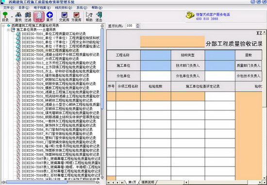Open the 相关资料 menu
Viewport: 267px width, 185px height.
click(64, 8)
